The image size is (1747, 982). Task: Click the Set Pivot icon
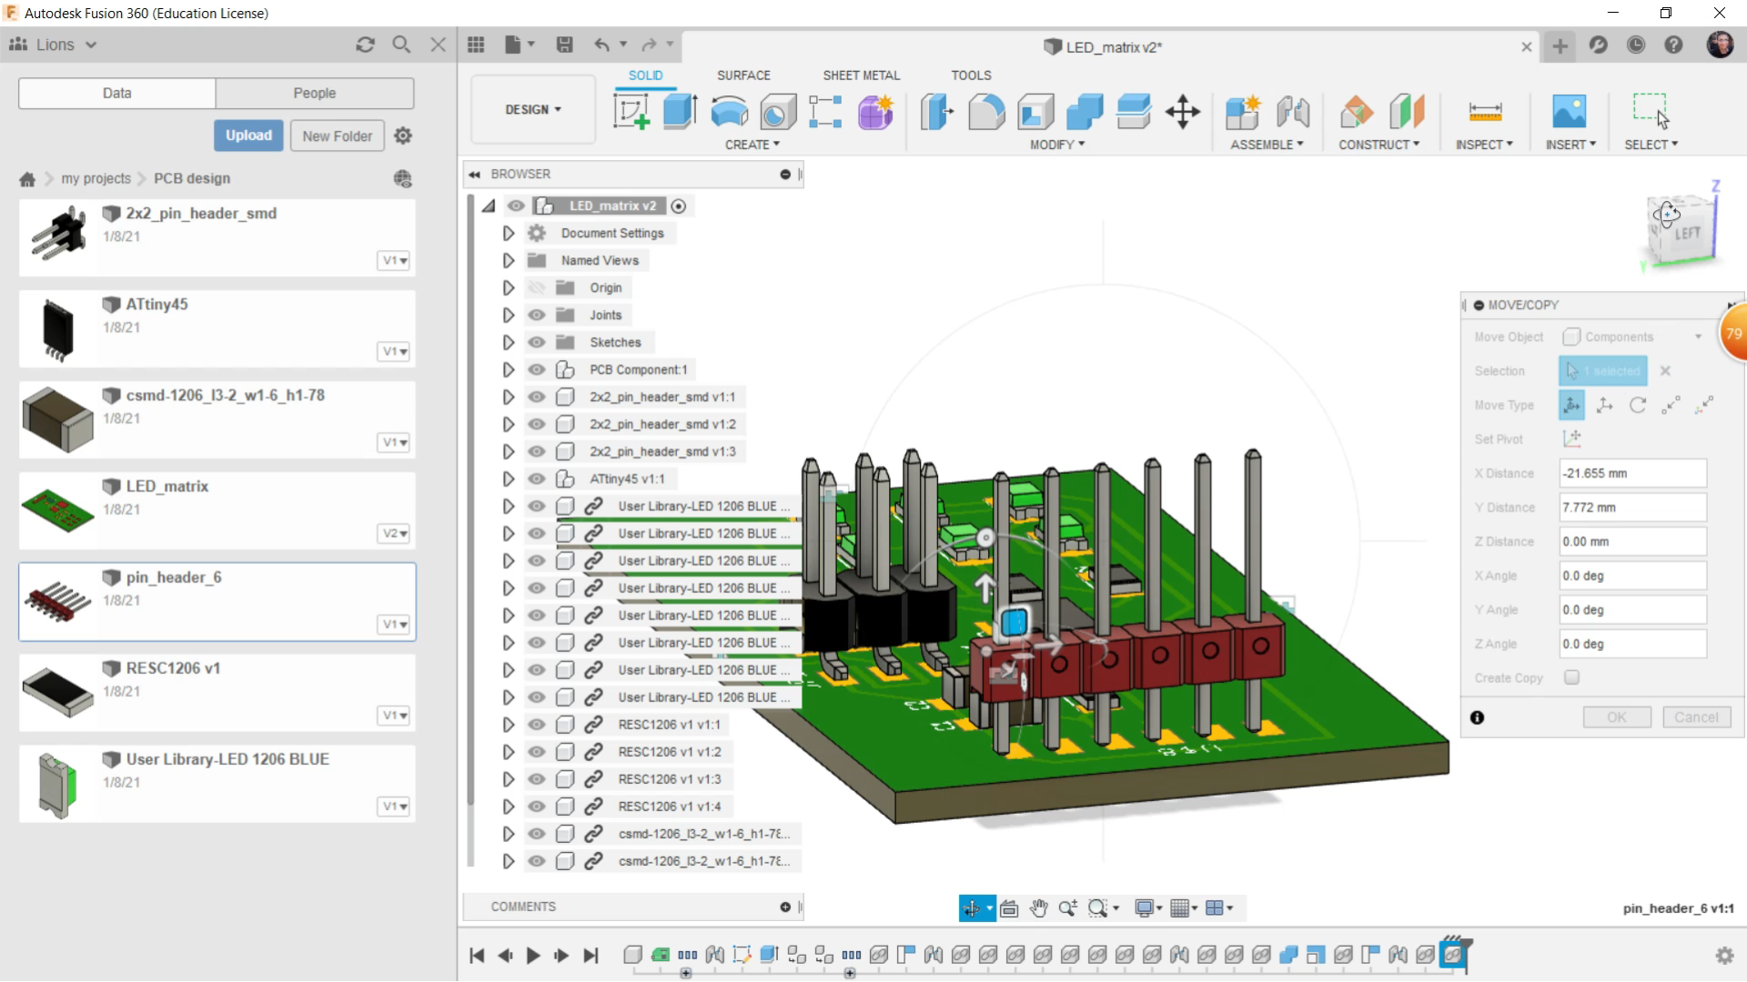(x=1573, y=438)
